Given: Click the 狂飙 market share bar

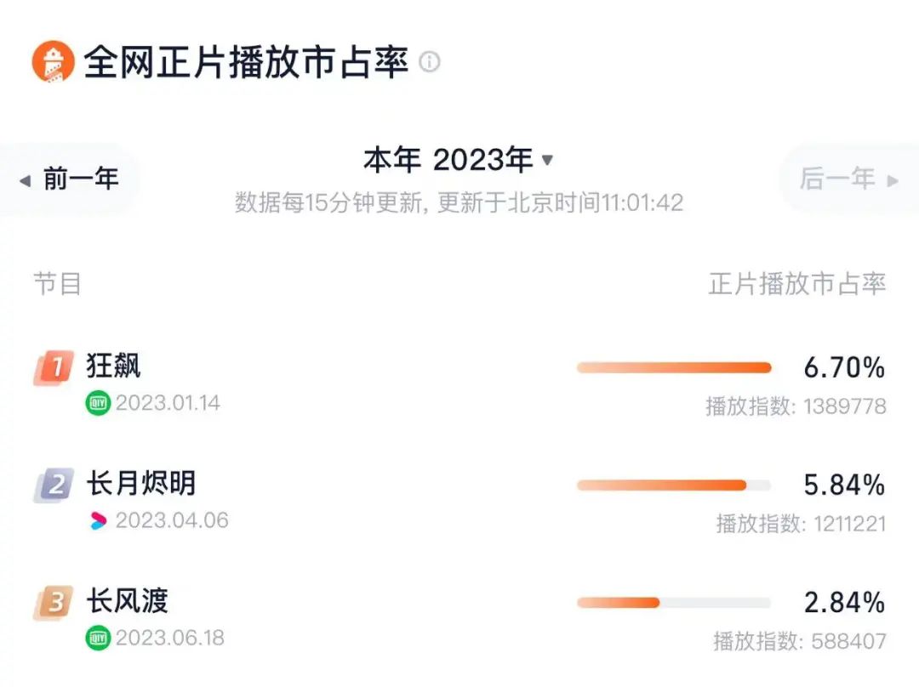Looking at the screenshot, I should (674, 368).
